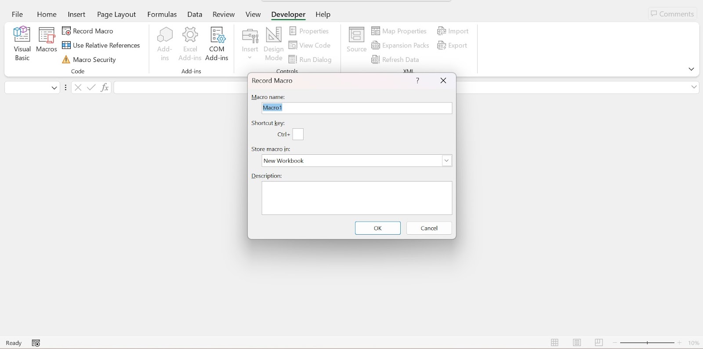The image size is (703, 349).
Task: Switch to the View tab
Action: pyautogui.click(x=253, y=14)
